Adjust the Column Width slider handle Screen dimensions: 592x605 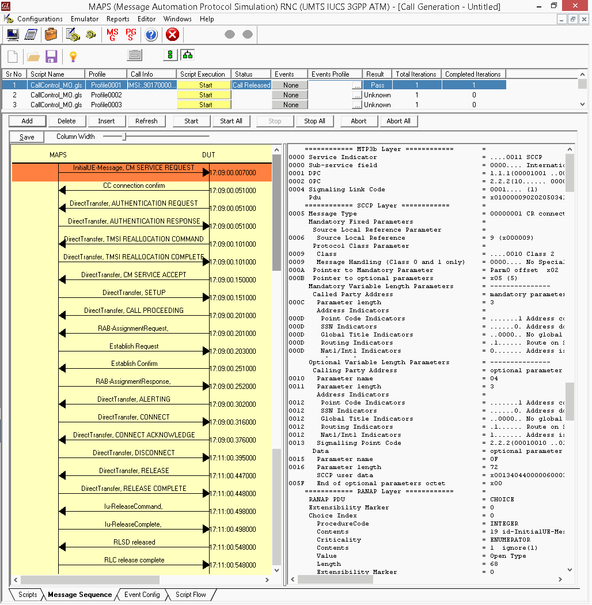[x=124, y=136]
